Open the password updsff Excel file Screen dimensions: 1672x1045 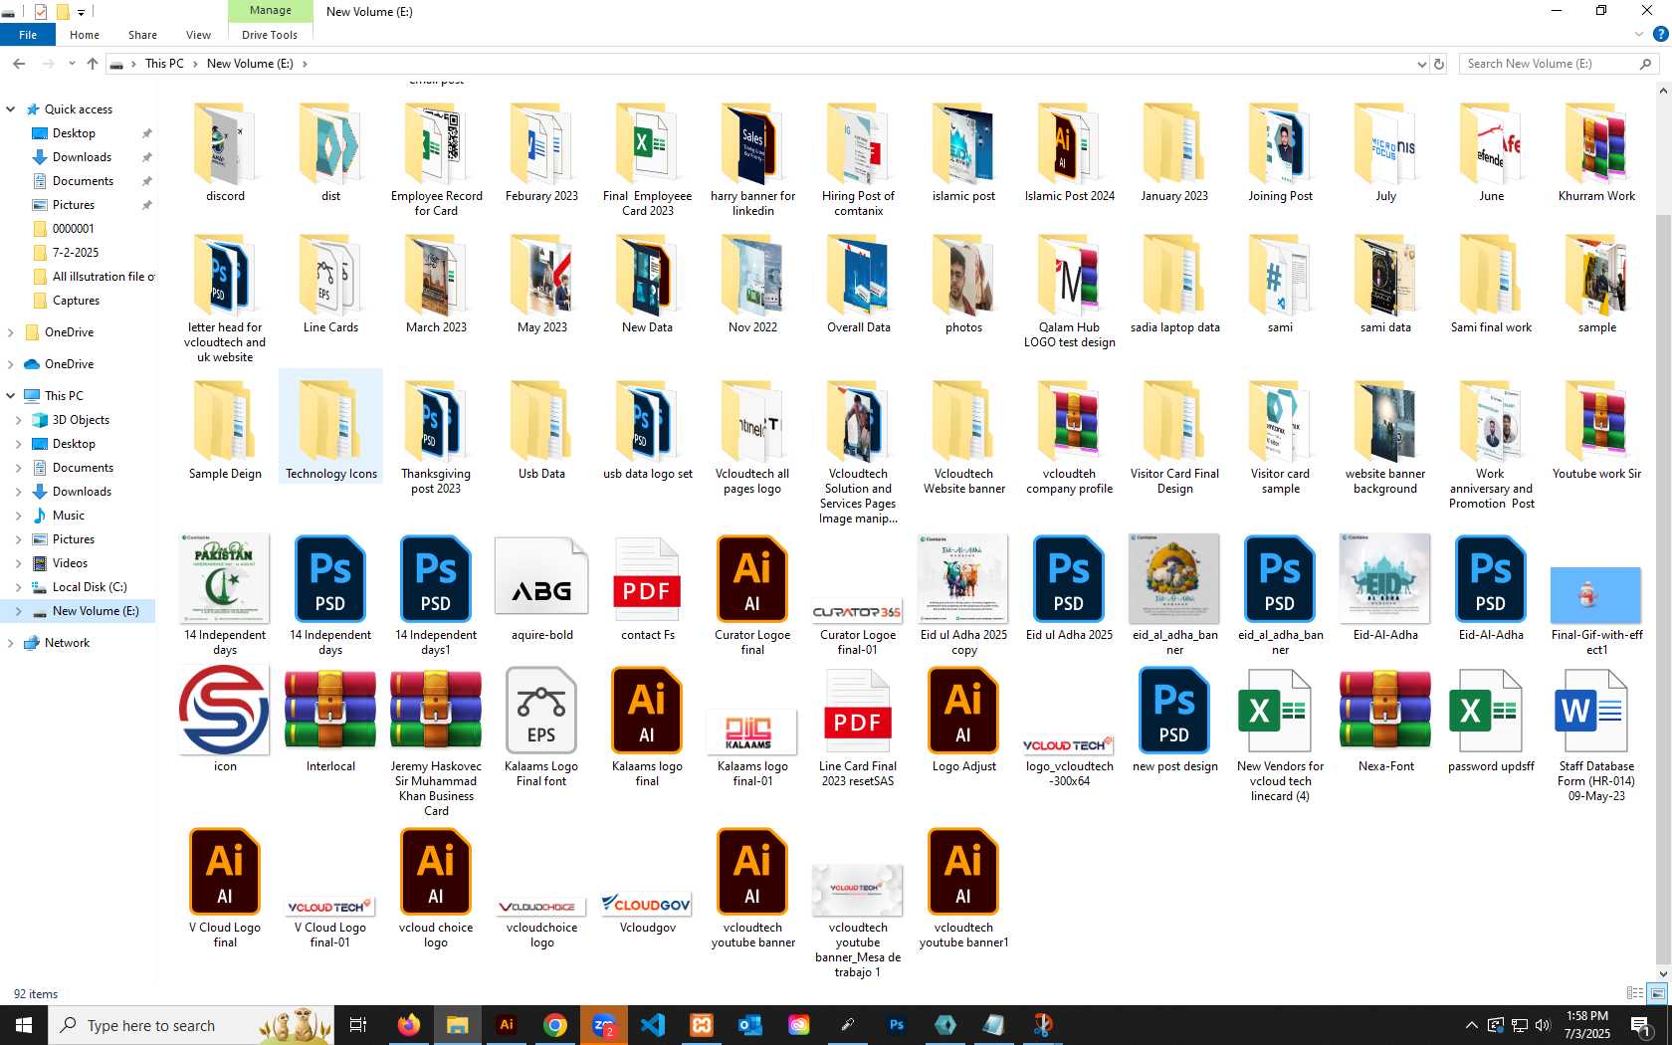coord(1491,719)
